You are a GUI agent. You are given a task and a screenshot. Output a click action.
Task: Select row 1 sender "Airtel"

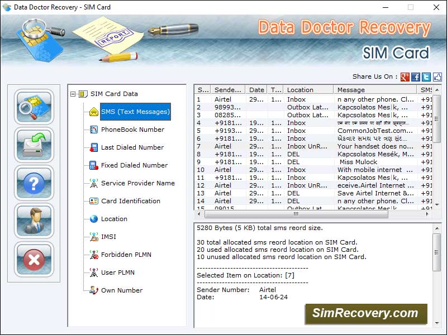tap(222, 99)
